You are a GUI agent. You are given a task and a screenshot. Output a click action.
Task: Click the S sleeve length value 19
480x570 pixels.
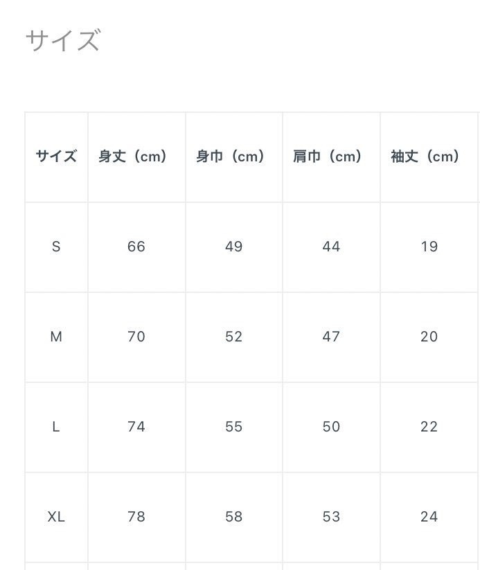click(429, 247)
